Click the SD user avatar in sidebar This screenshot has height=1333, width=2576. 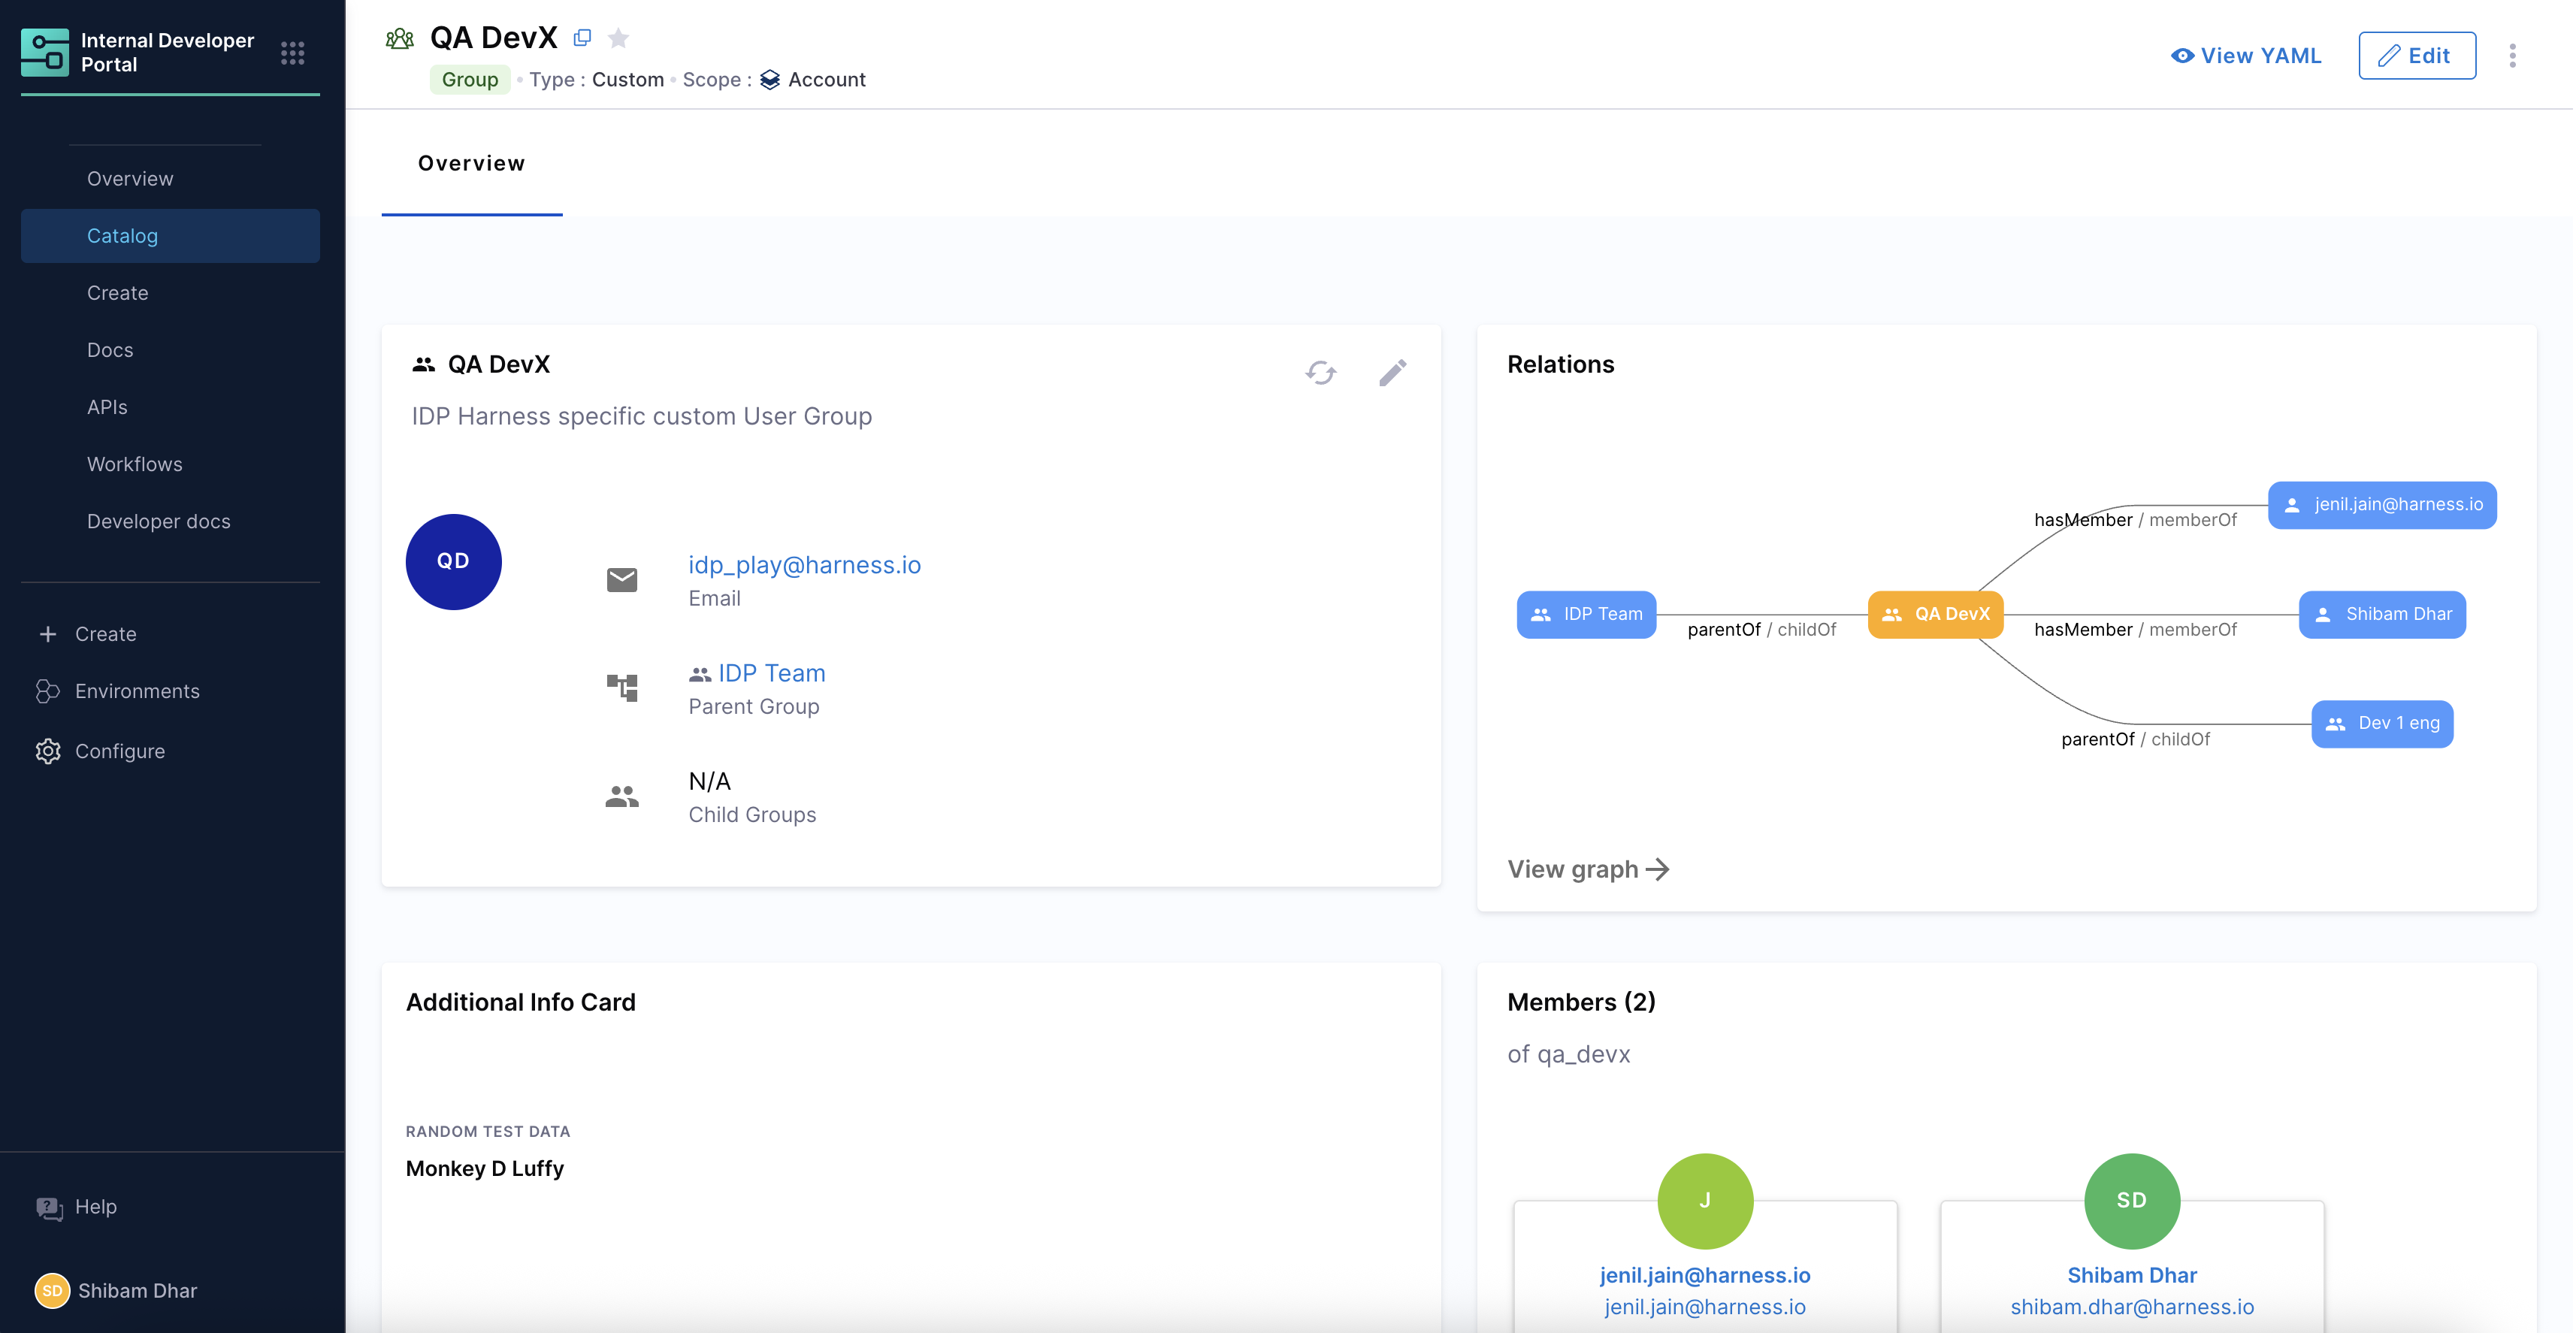click(x=52, y=1290)
